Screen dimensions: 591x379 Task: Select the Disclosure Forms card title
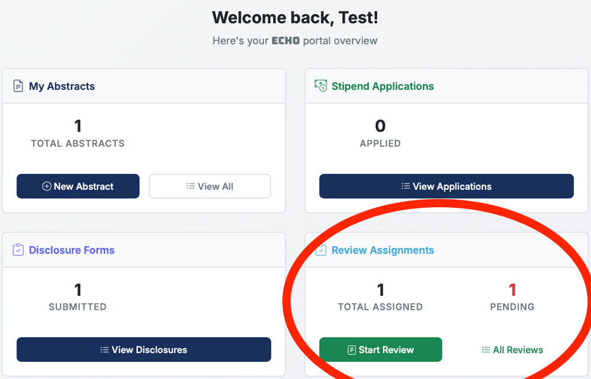[72, 250]
